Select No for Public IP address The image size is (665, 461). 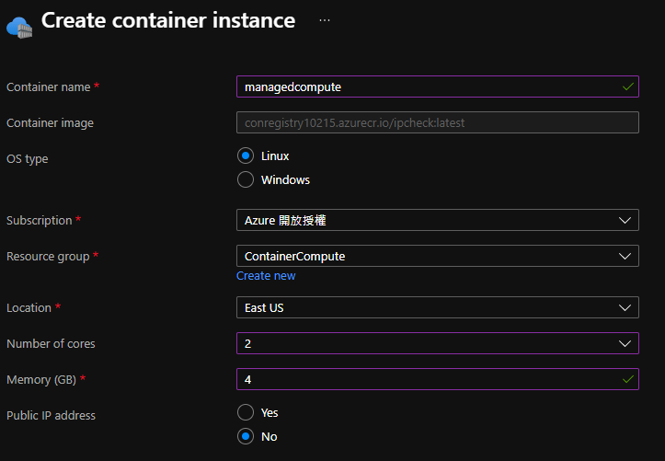pyautogui.click(x=246, y=436)
